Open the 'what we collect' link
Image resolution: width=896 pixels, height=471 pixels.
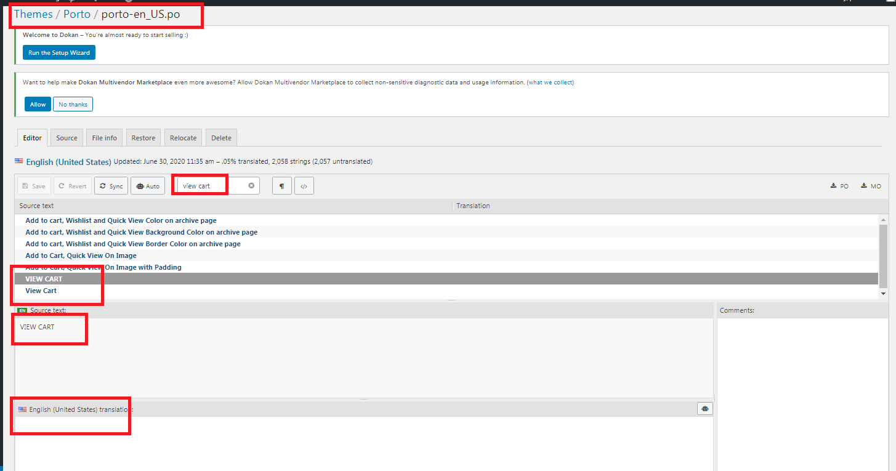pyautogui.click(x=551, y=83)
